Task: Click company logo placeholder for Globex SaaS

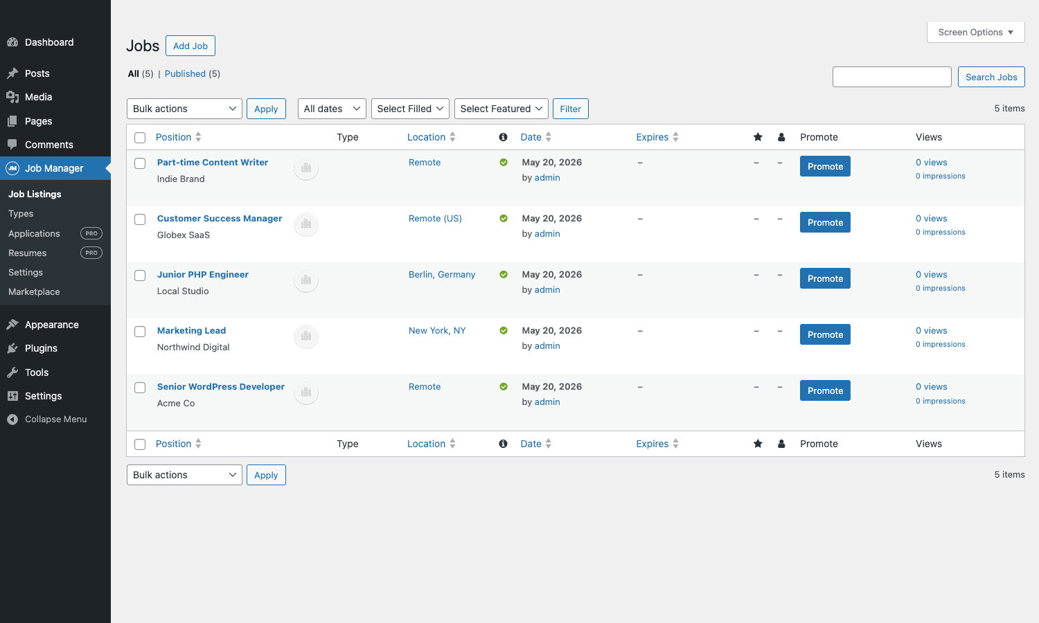Action: (306, 224)
